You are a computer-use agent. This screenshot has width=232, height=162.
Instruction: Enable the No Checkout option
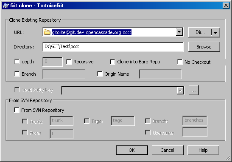pos(180,62)
